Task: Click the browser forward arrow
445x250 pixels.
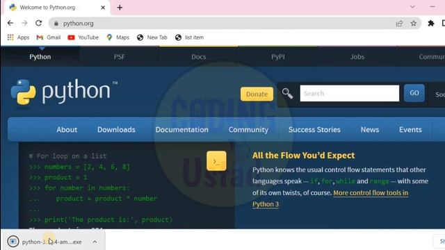Action: pos(24,23)
